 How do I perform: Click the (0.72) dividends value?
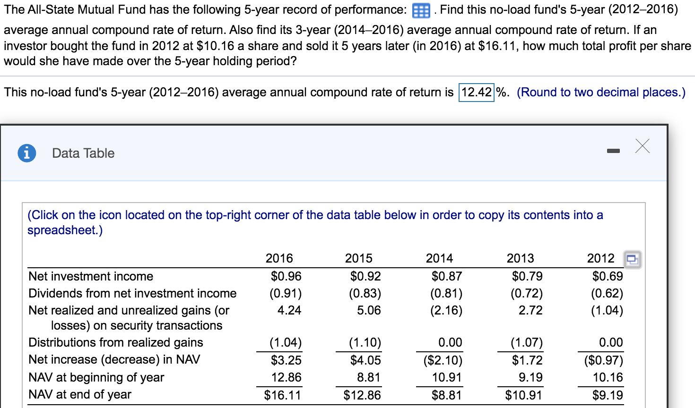point(527,293)
